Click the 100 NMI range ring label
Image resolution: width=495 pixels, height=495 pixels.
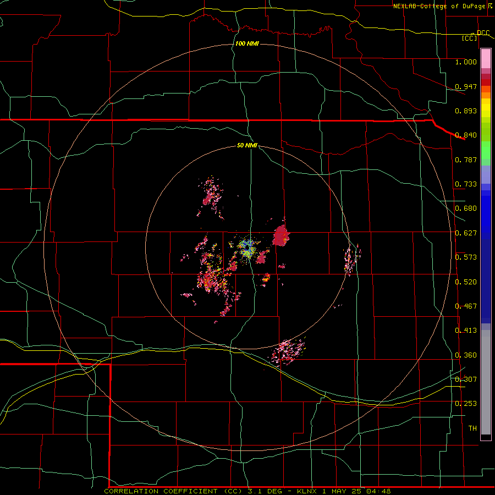click(x=247, y=43)
